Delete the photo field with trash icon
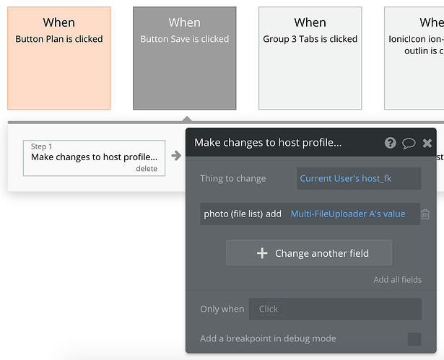The image size is (444, 360). (425, 214)
